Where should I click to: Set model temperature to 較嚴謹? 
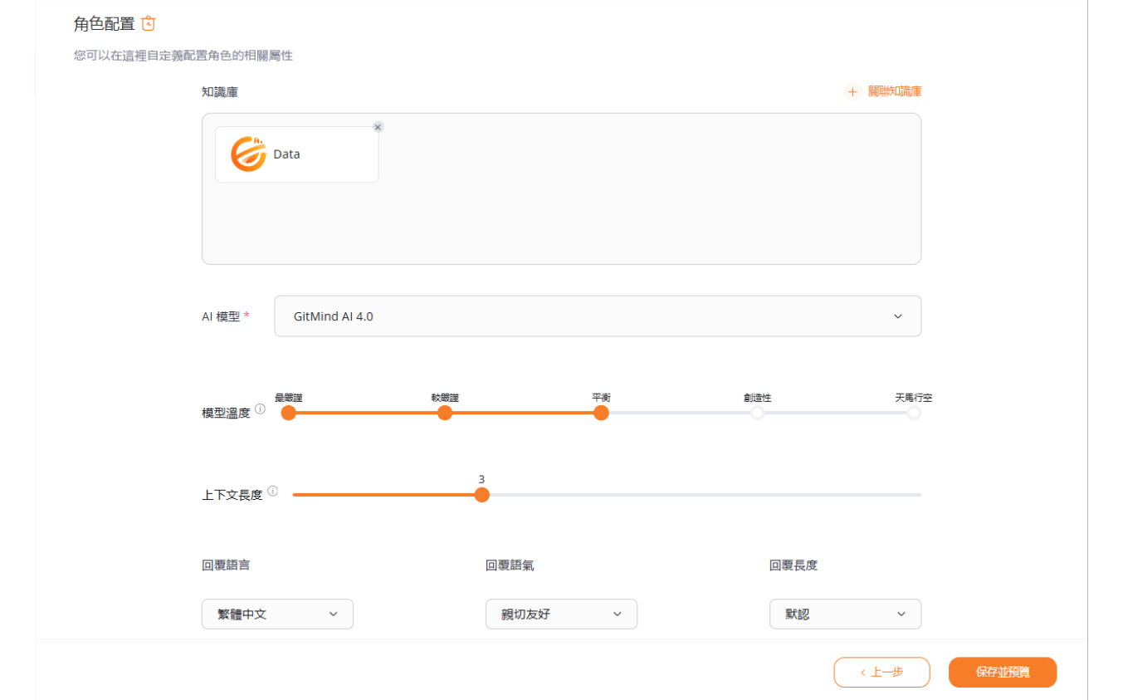click(x=445, y=413)
